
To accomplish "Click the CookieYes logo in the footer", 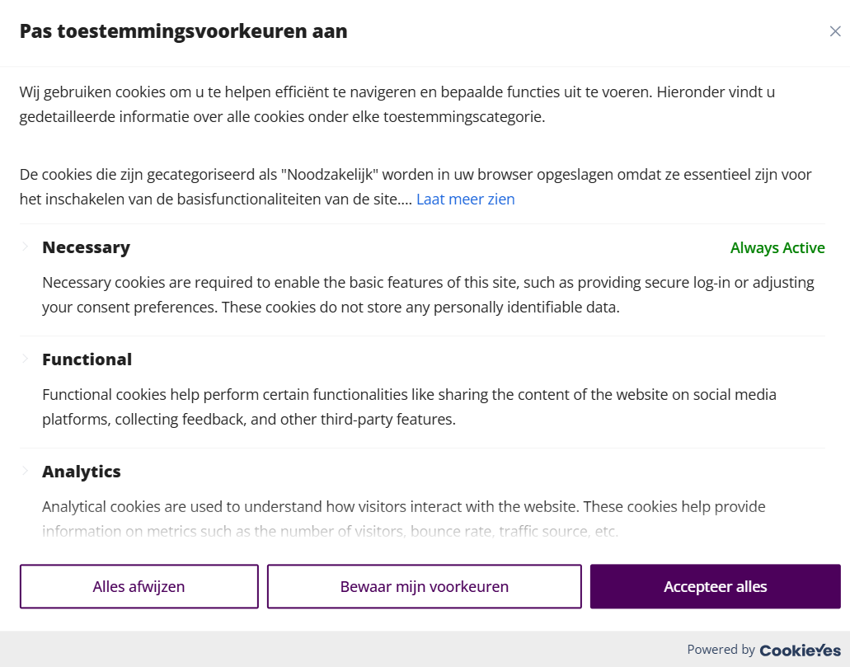I will point(798,651).
